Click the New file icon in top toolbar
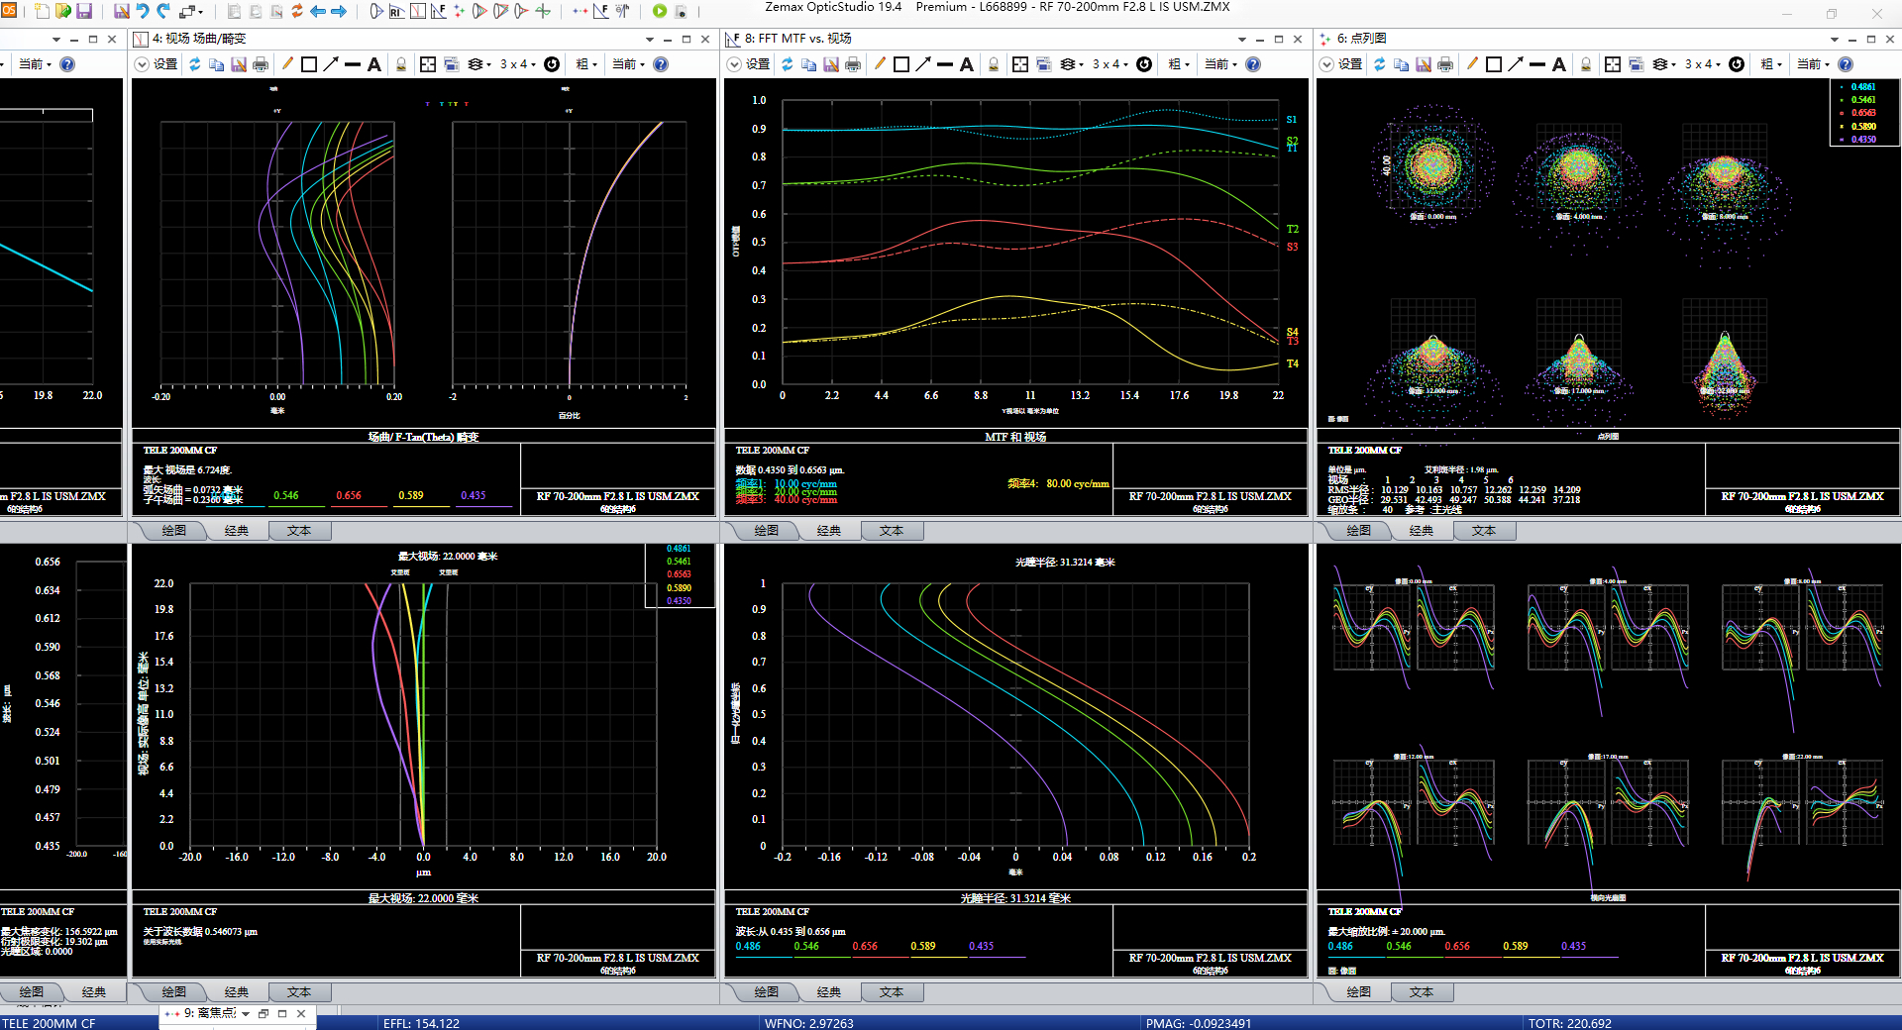The height and width of the screenshot is (1030, 1902). [x=42, y=11]
